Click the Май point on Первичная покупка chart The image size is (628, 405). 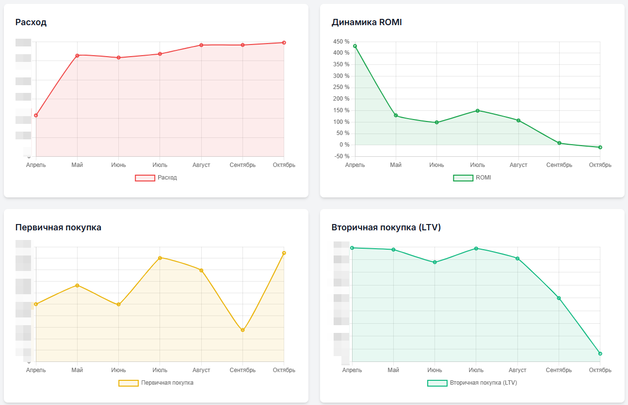tap(77, 285)
